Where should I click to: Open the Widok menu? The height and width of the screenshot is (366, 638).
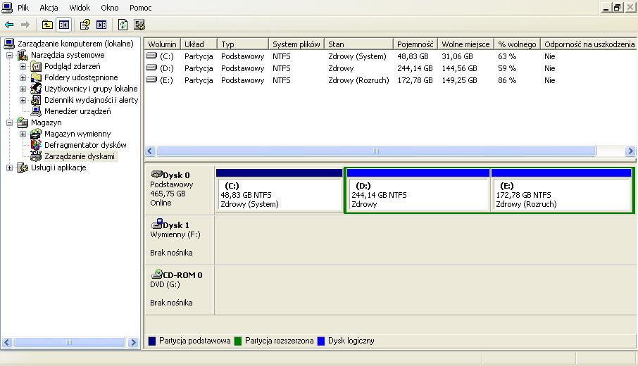tap(80, 8)
